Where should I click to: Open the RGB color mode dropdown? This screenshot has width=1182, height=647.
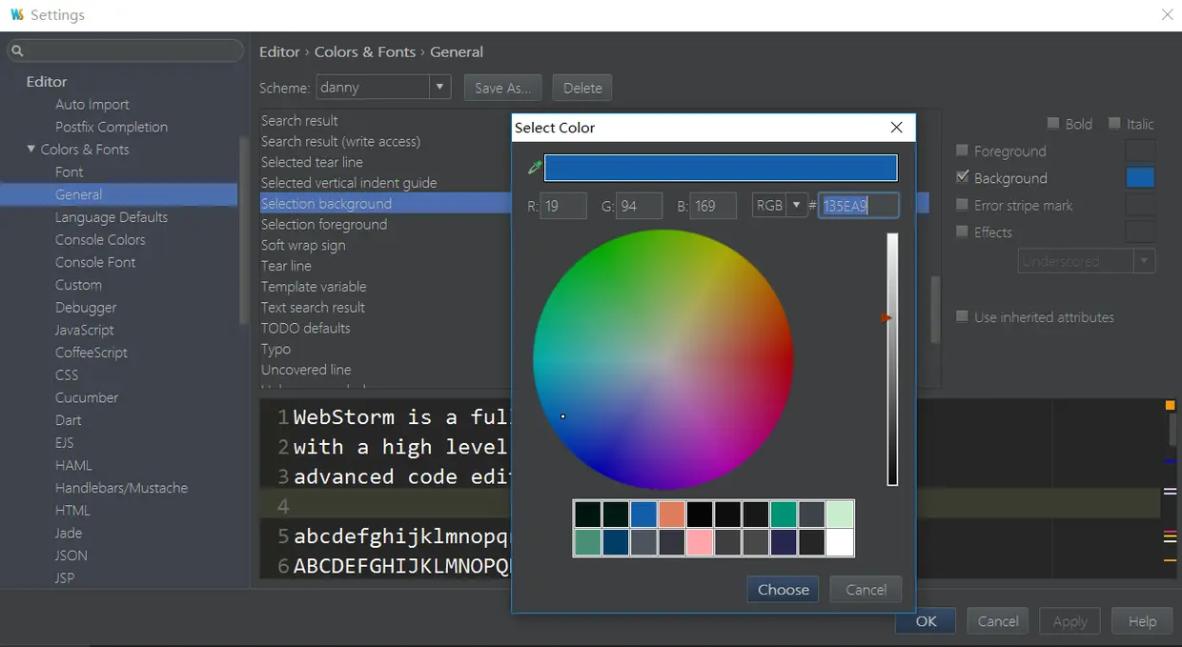[x=780, y=205]
